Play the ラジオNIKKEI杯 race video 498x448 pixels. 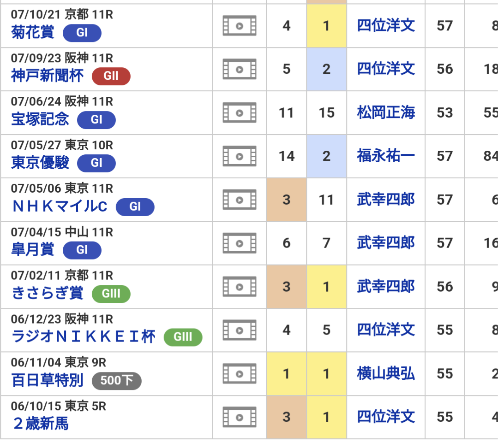[240, 330]
